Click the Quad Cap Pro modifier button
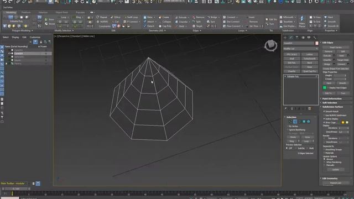This screenshot has width=354, height=199. pyautogui.click(x=309, y=71)
